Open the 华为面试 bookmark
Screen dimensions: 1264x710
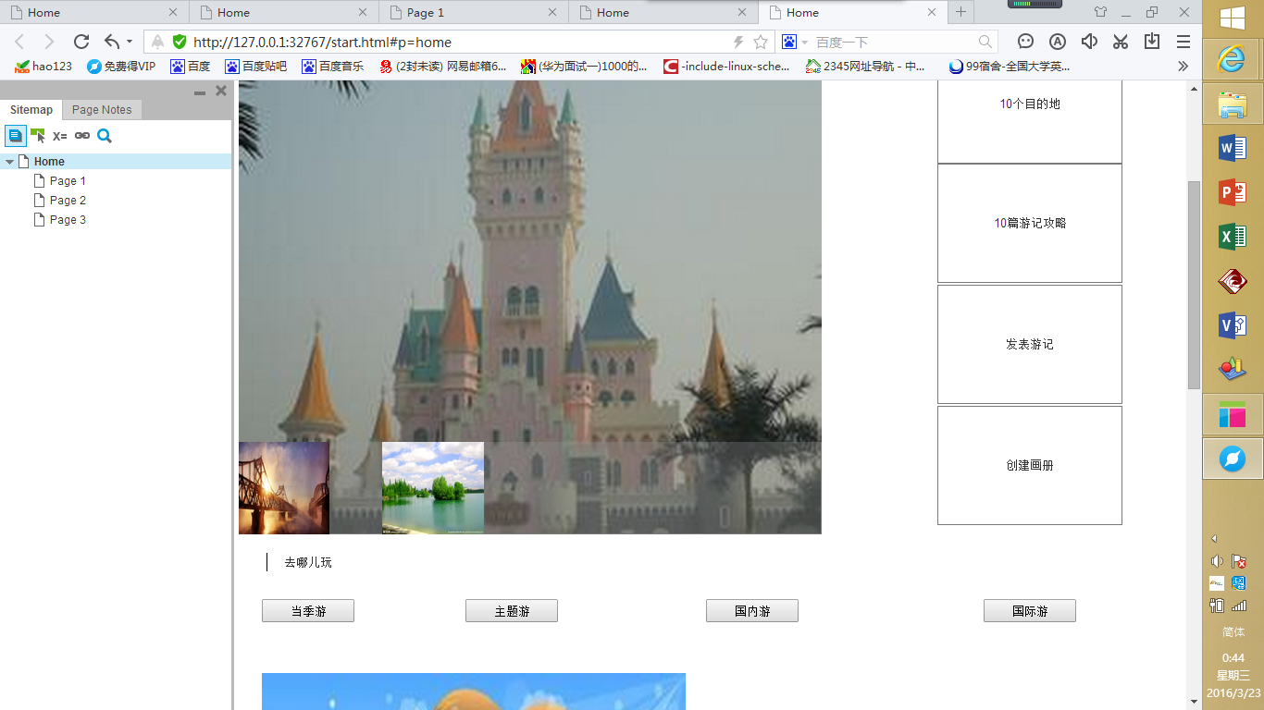point(585,67)
